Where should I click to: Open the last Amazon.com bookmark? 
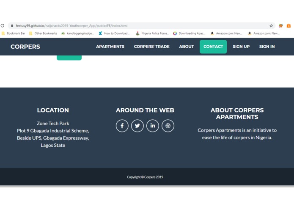tap(264, 33)
